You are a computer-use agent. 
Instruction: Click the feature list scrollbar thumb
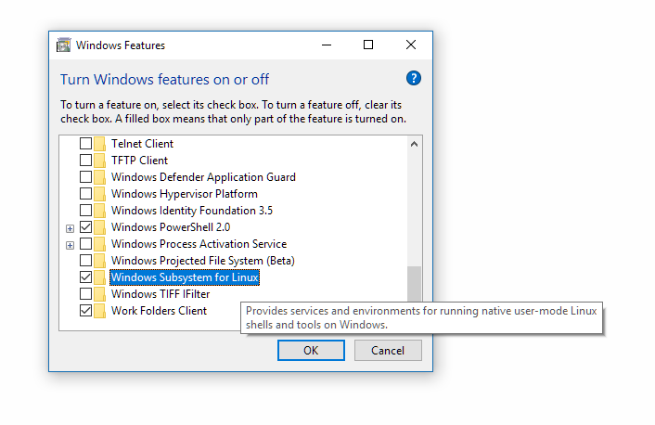coord(414,284)
